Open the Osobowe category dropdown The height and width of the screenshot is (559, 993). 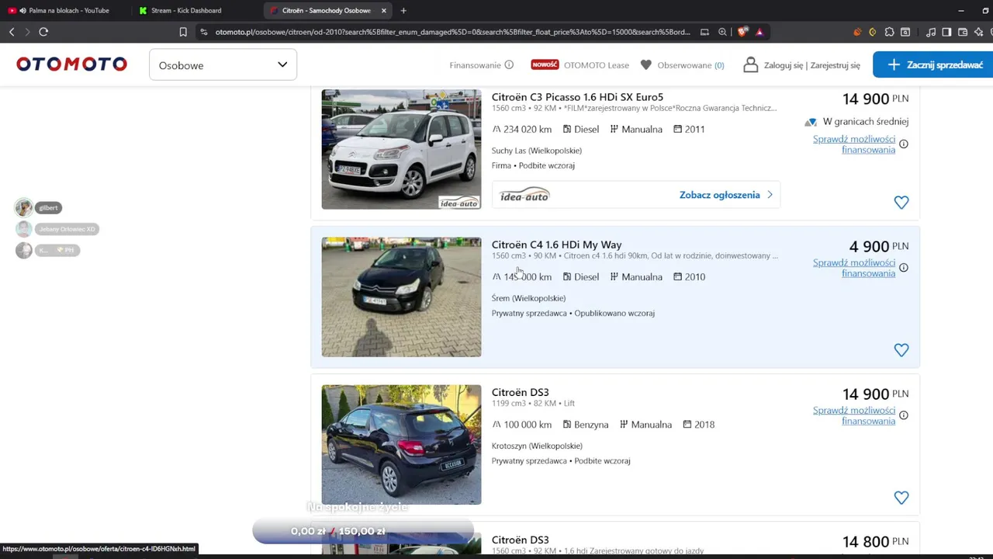(x=223, y=64)
